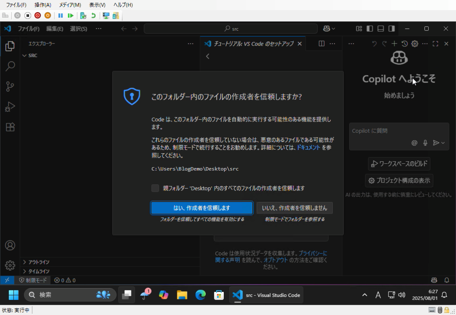The height and width of the screenshot is (315, 456).
Task: Click the Accounts icon in activity bar
Action: click(x=10, y=245)
